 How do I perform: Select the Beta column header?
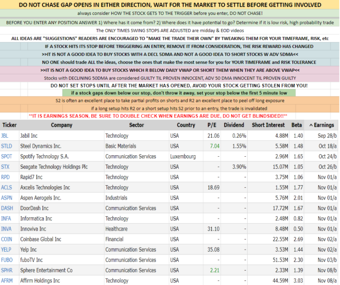pos(297,125)
